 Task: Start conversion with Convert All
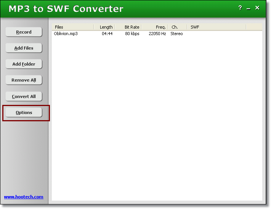(x=24, y=96)
